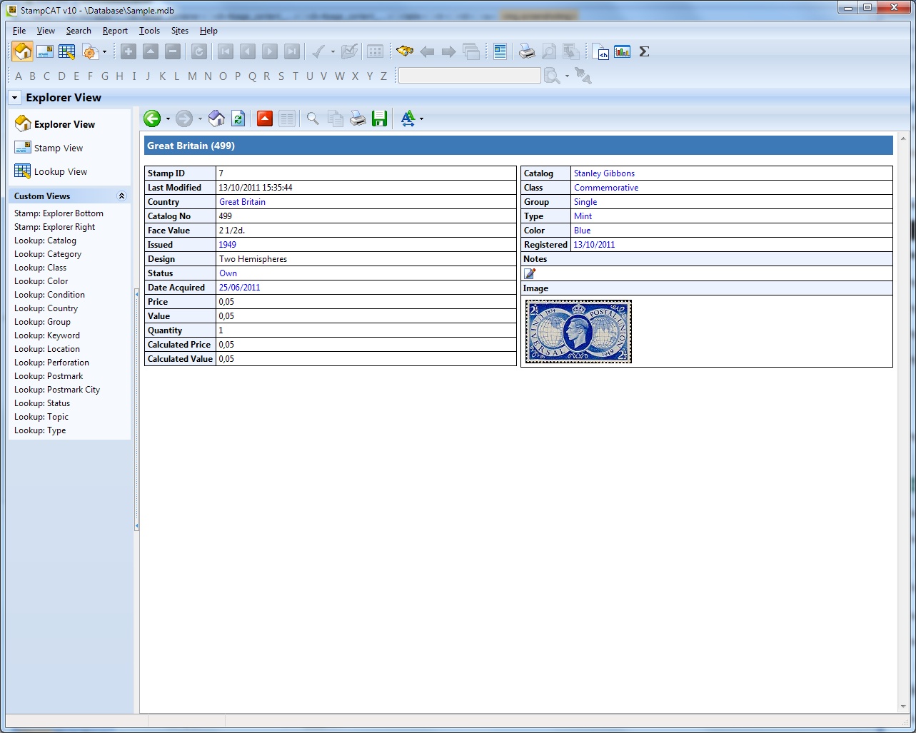The image size is (916, 733).
Task: Click the green back arrow button
Action: [151, 118]
